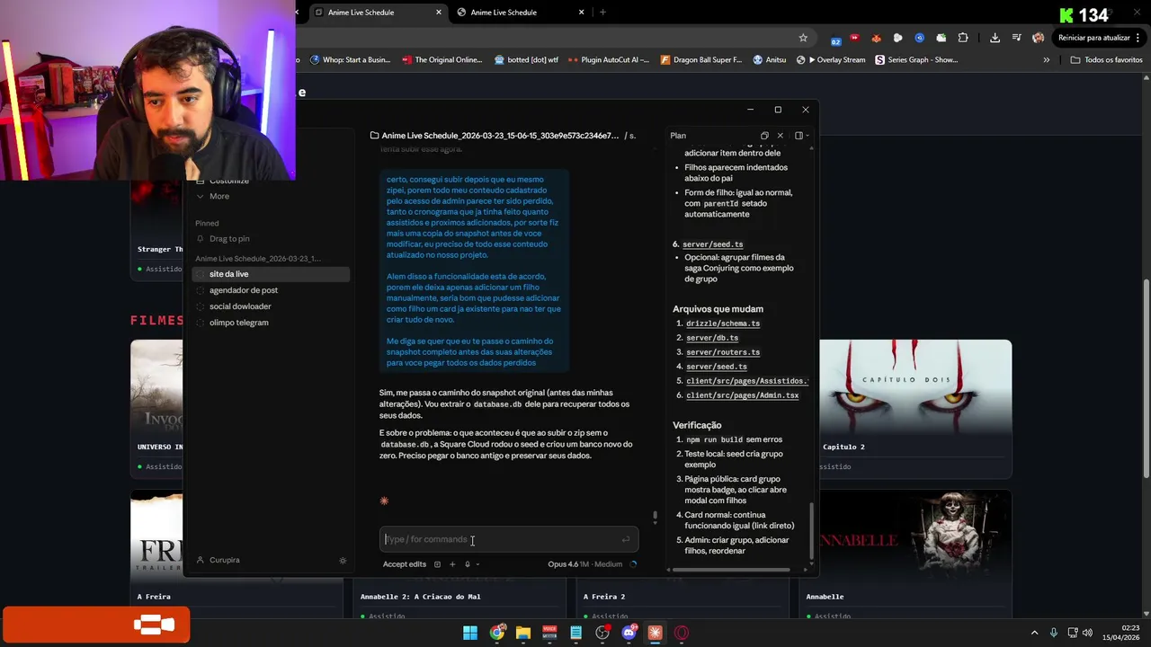Select the olimpo telegram session
The image size is (1151, 647).
(x=271, y=323)
